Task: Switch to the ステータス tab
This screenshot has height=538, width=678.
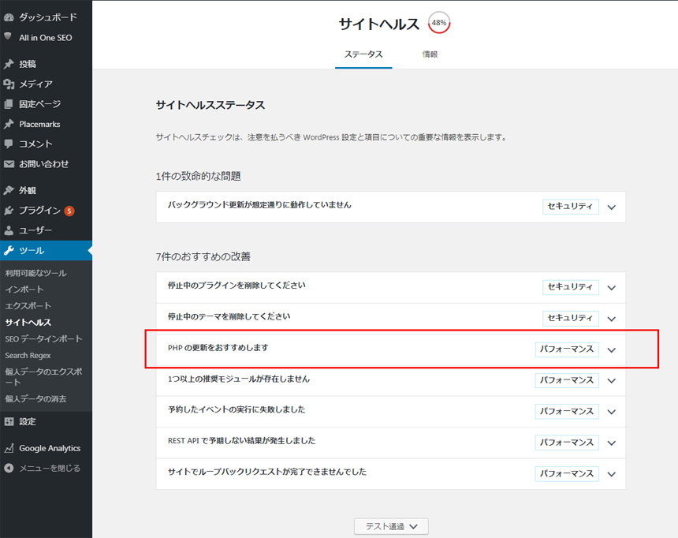Action: [363, 54]
